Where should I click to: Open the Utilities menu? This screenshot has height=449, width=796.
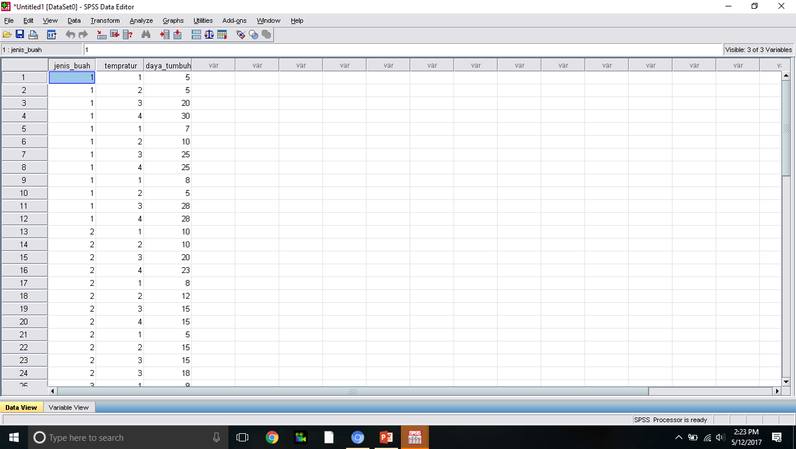[203, 20]
